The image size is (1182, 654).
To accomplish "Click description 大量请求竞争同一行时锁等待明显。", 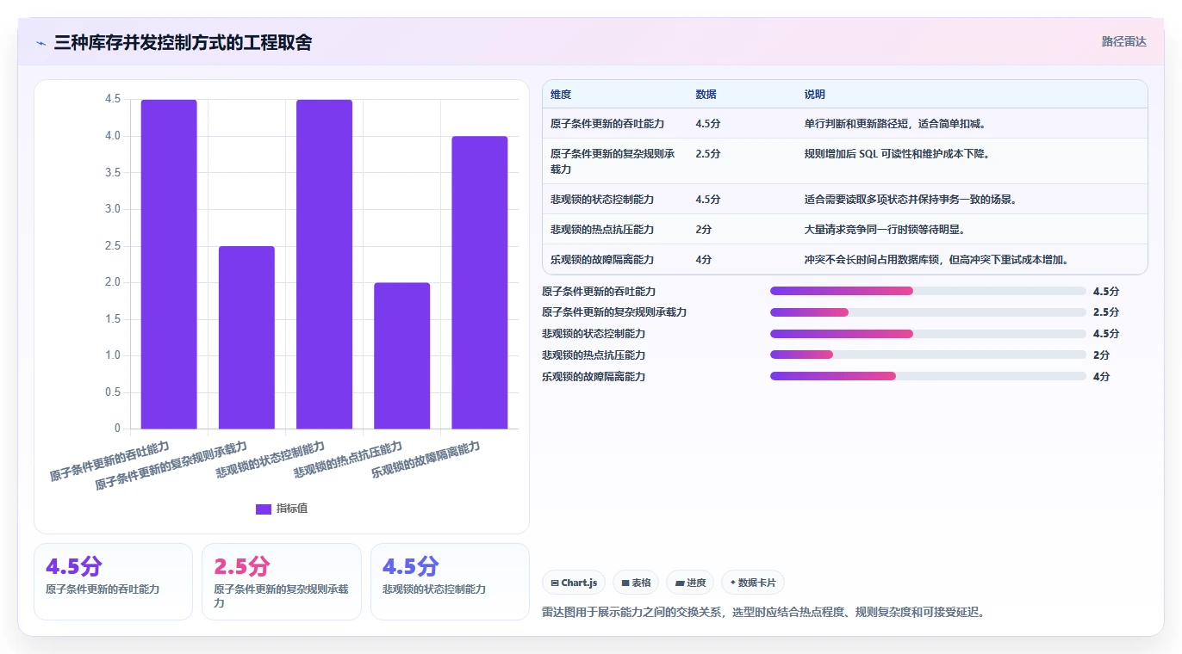I will pyautogui.click(x=885, y=230).
